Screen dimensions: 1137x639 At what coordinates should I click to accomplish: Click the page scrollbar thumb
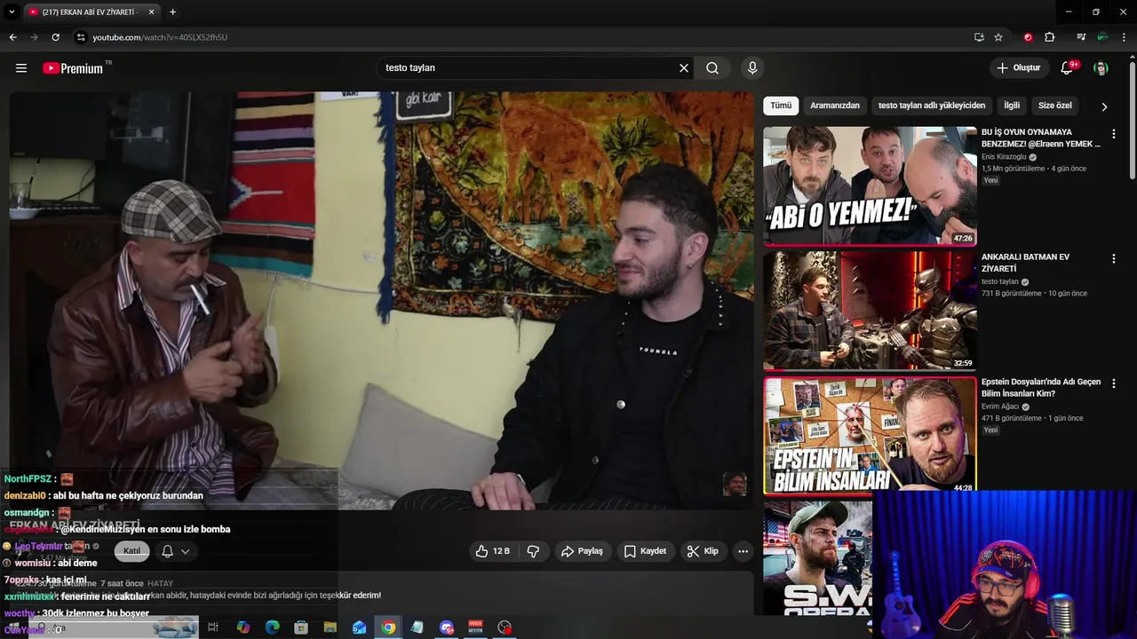pyautogui.click(x=1132, y=120)
